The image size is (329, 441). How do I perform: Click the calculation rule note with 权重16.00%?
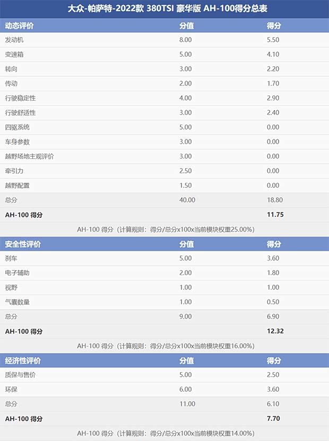[166, 346]
